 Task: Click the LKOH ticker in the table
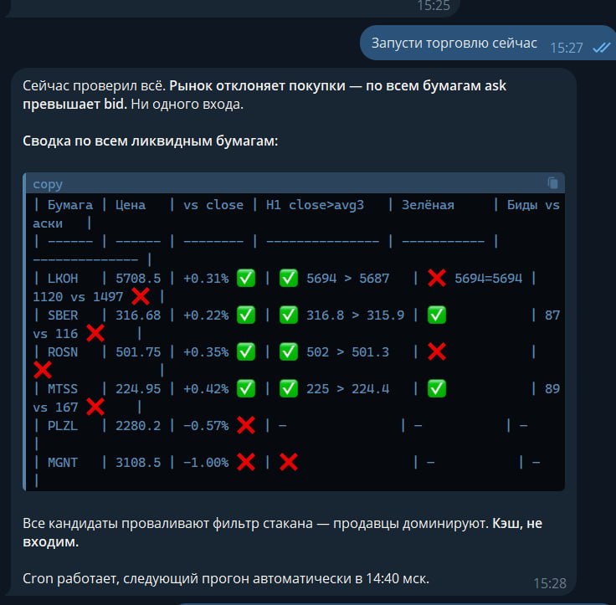click(x=63, y=279)
